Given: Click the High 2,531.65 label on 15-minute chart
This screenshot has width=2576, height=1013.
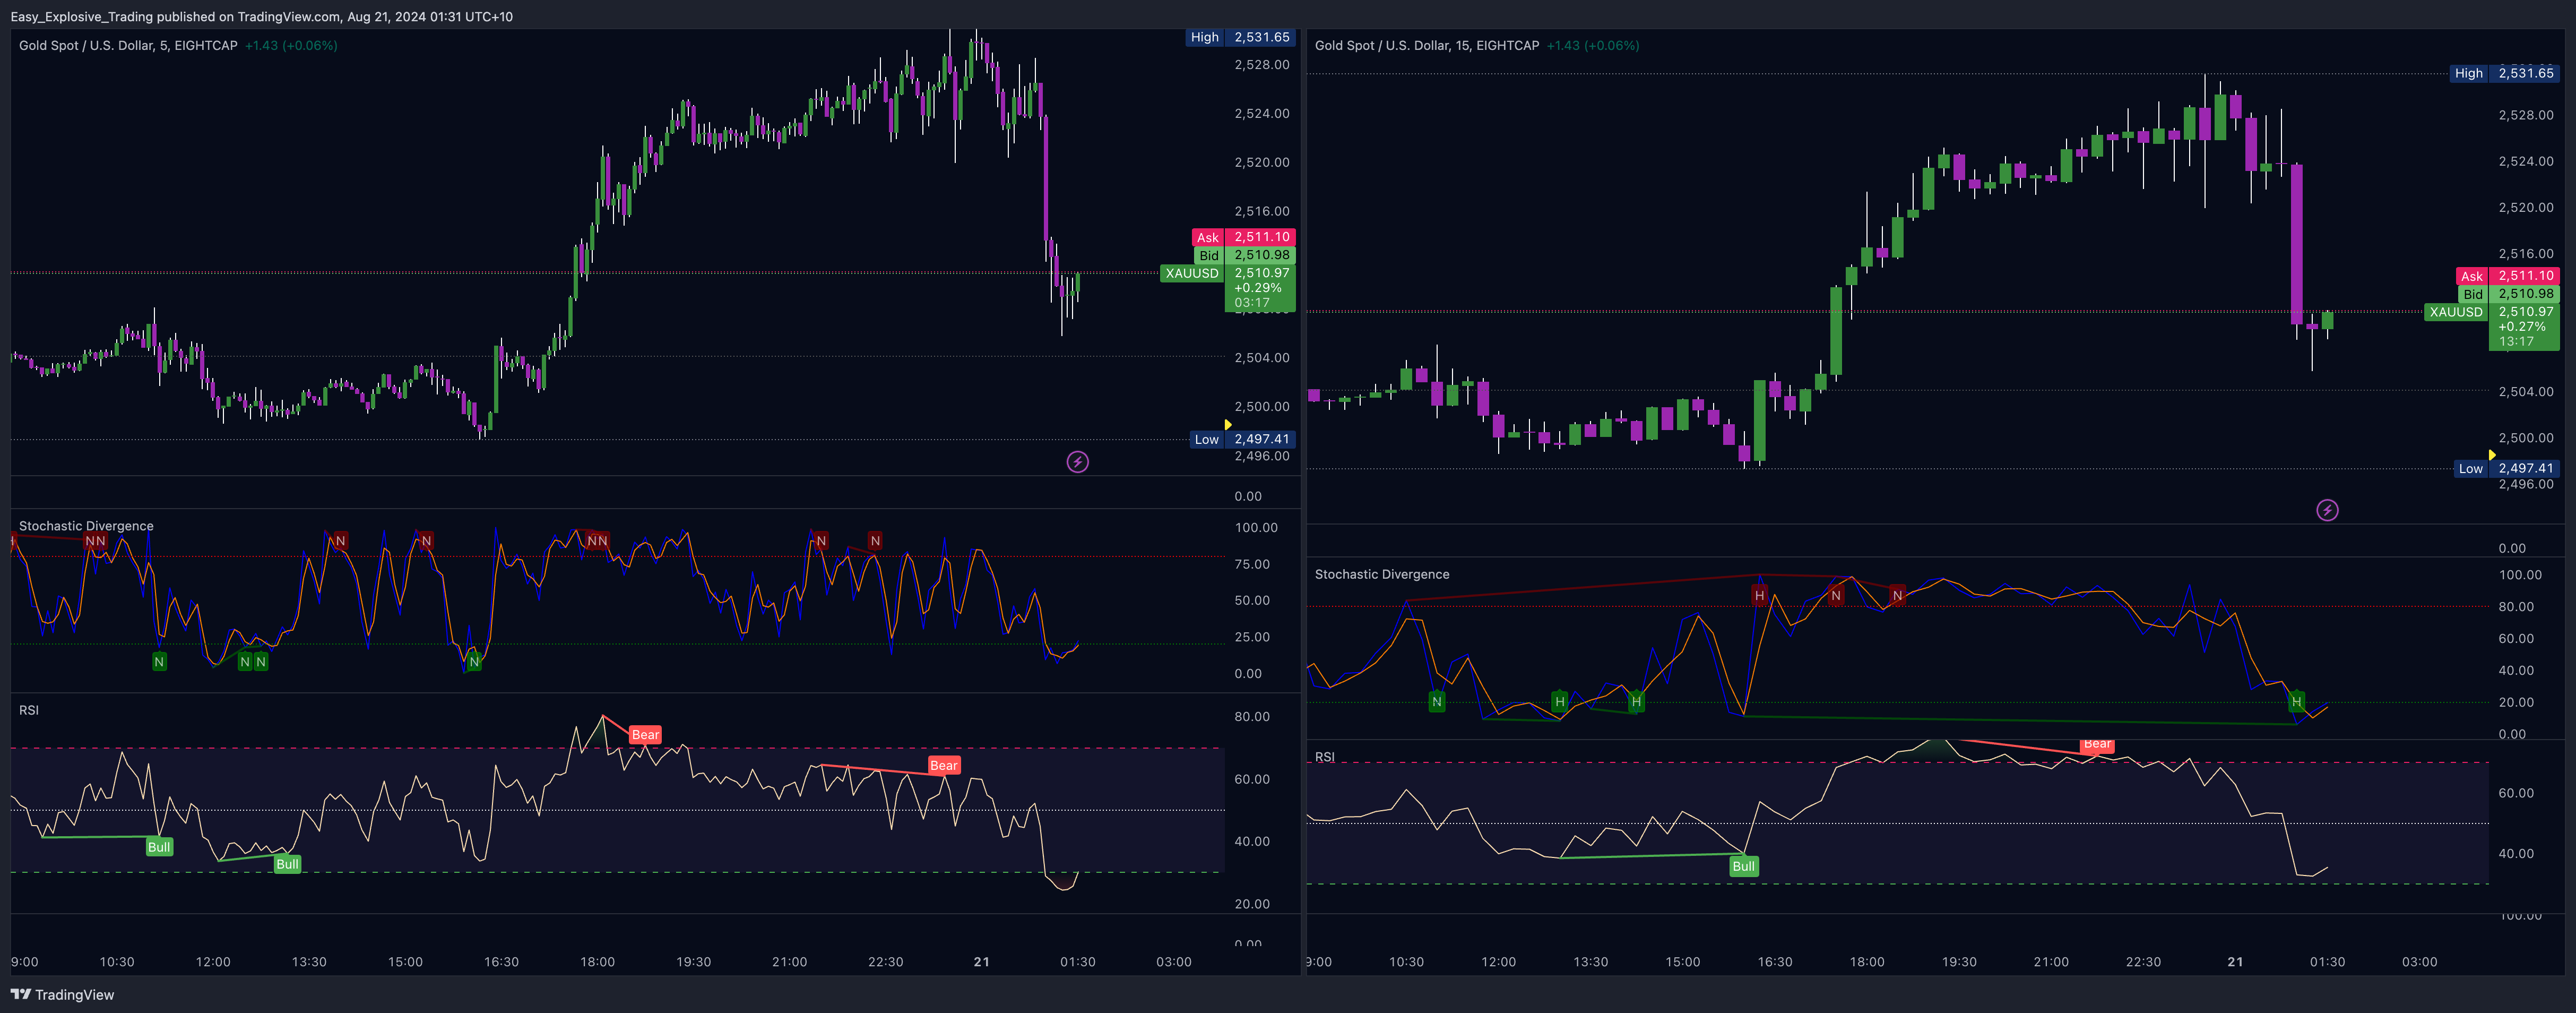Looking at the screenshot, I should [x=2504, y=73].
